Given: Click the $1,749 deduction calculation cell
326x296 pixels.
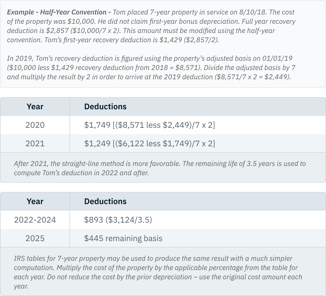Looking at the screenshot, I should point(149,125).
